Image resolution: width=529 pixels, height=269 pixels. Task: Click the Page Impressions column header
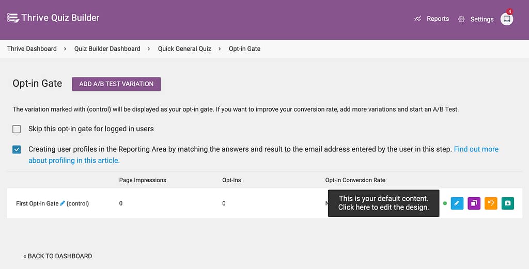click(x=143, y=180)
